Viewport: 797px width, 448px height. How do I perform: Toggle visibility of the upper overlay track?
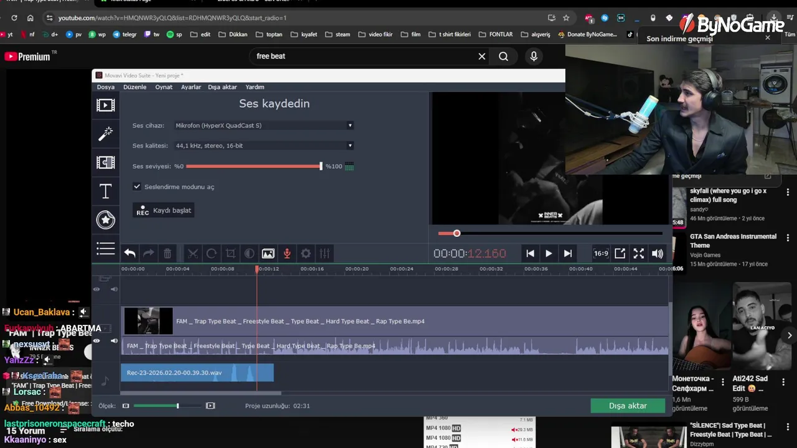pyautogui.click(x=97, y=289)
